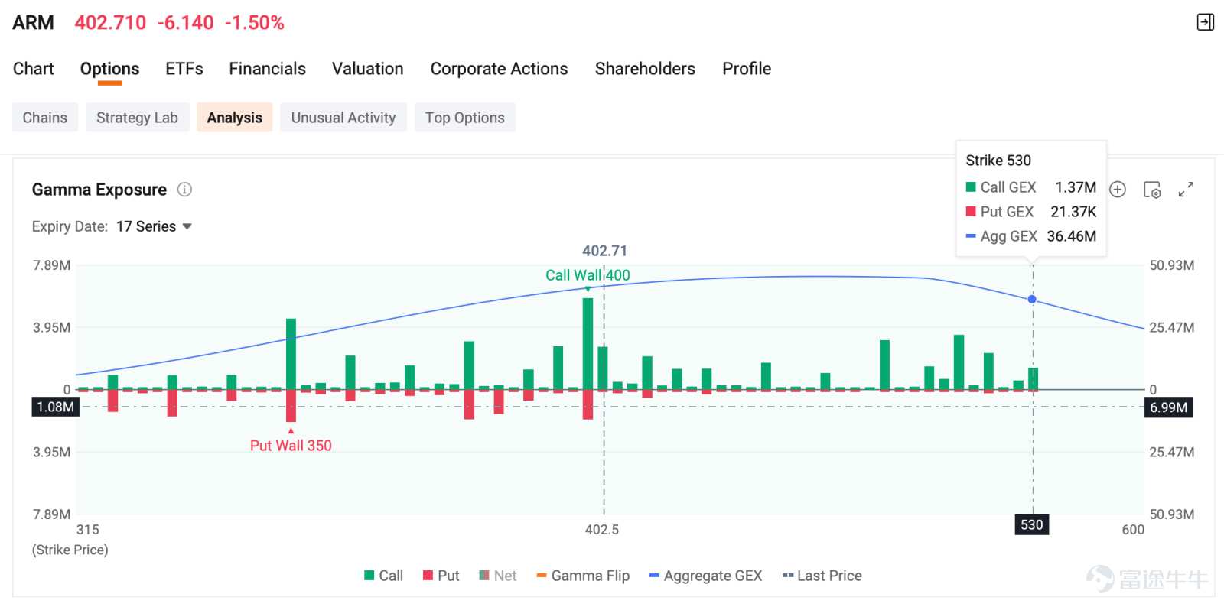This screenshot has height=607, width=1224.
Task: Click the Put Wall 350 marker
Action: pyautogui.click(x=291, y=446)
